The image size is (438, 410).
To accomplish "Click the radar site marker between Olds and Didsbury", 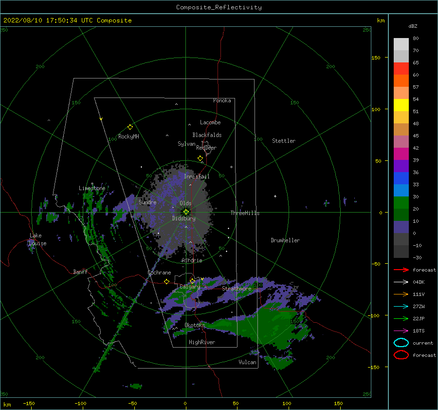I will point(186,212).
